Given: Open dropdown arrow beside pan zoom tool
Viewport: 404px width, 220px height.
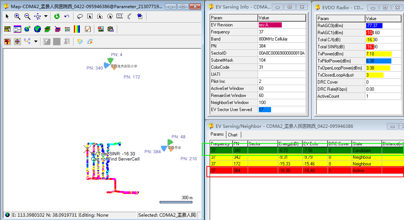Looking at the screenshot, I should point(46,16).
